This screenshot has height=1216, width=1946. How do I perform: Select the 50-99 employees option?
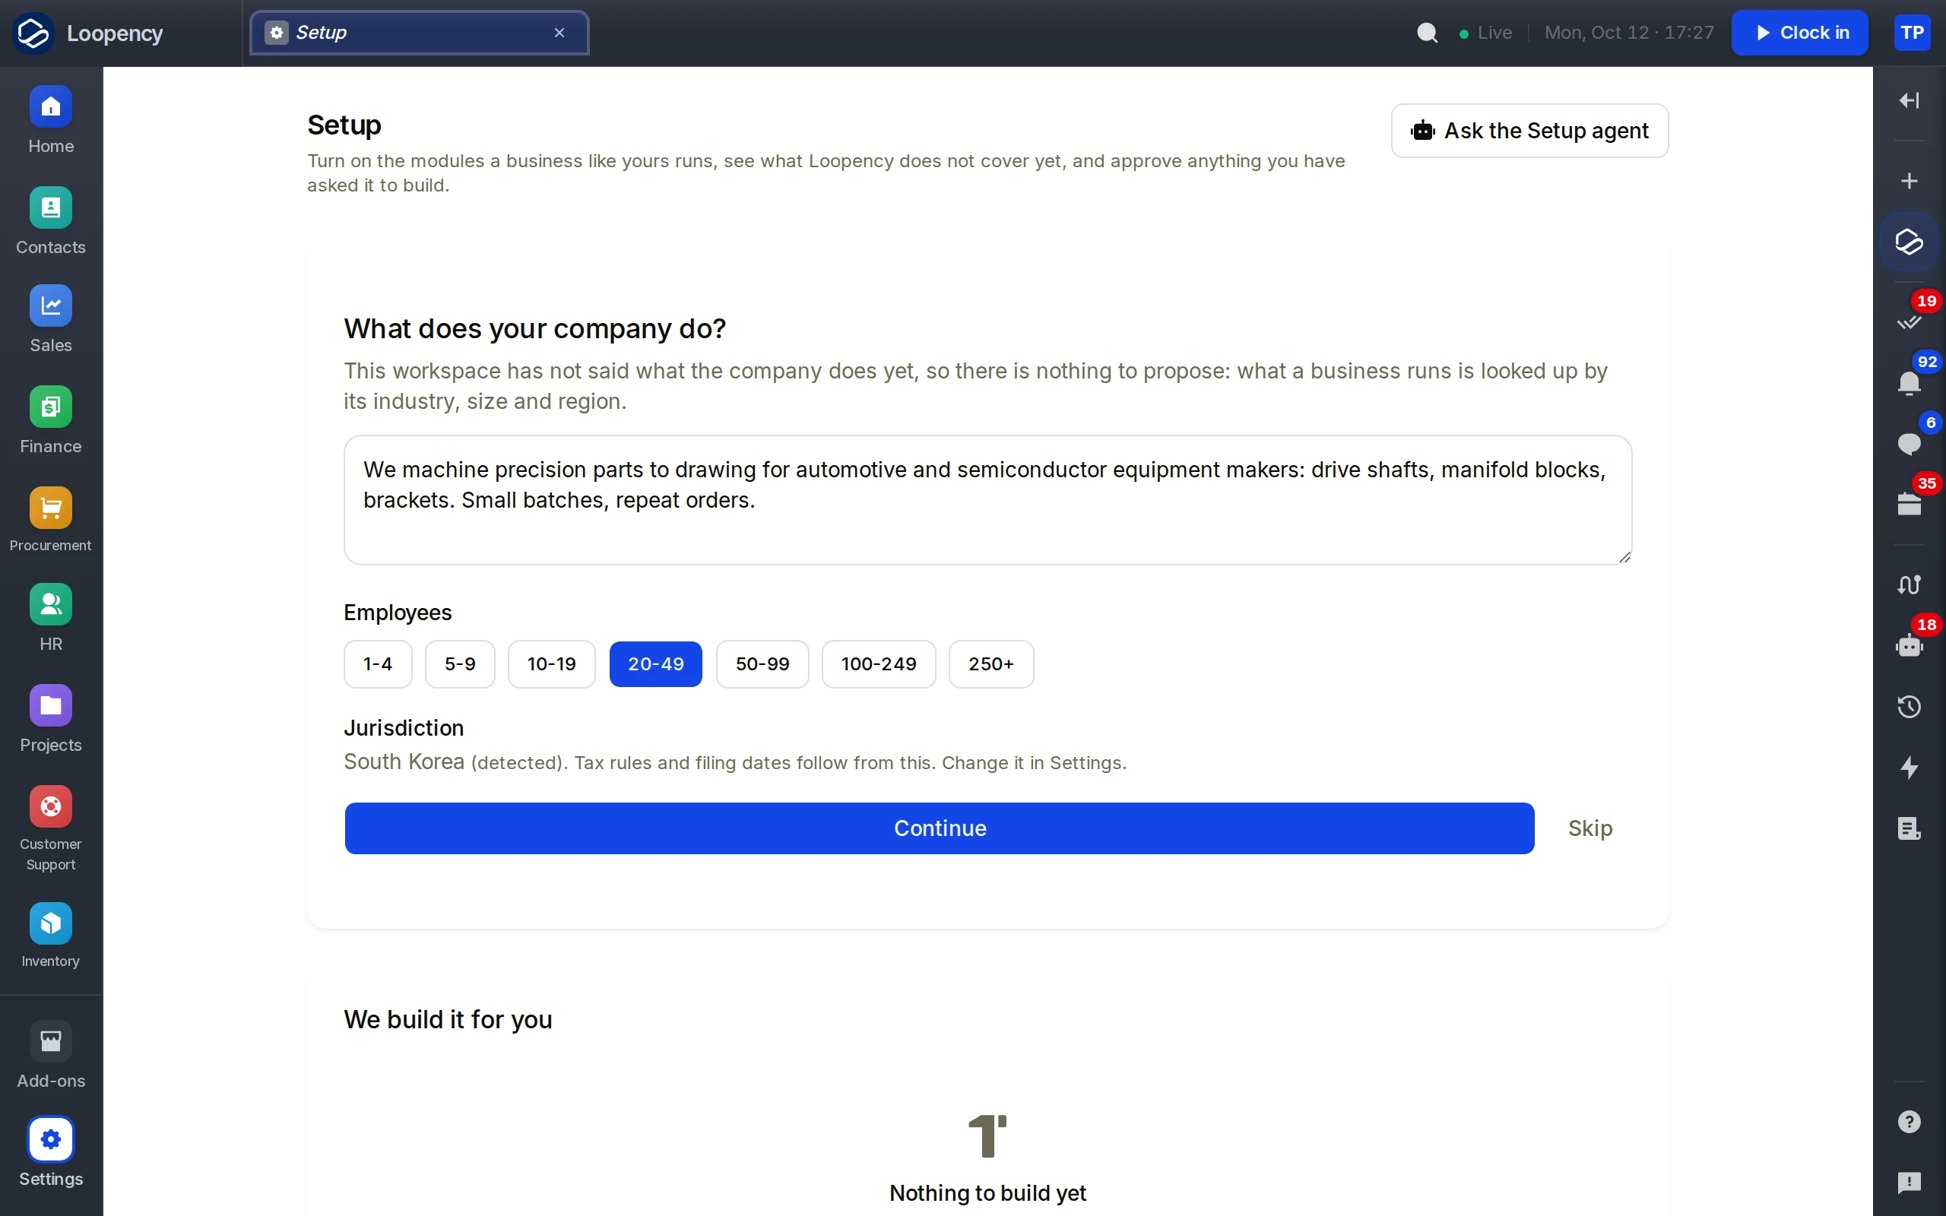pyautogui.click(x=762, y=664)
